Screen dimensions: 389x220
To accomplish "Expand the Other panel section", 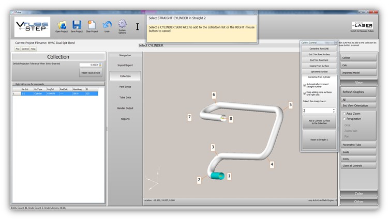I will pyautogui.click(x=358, y=201).
